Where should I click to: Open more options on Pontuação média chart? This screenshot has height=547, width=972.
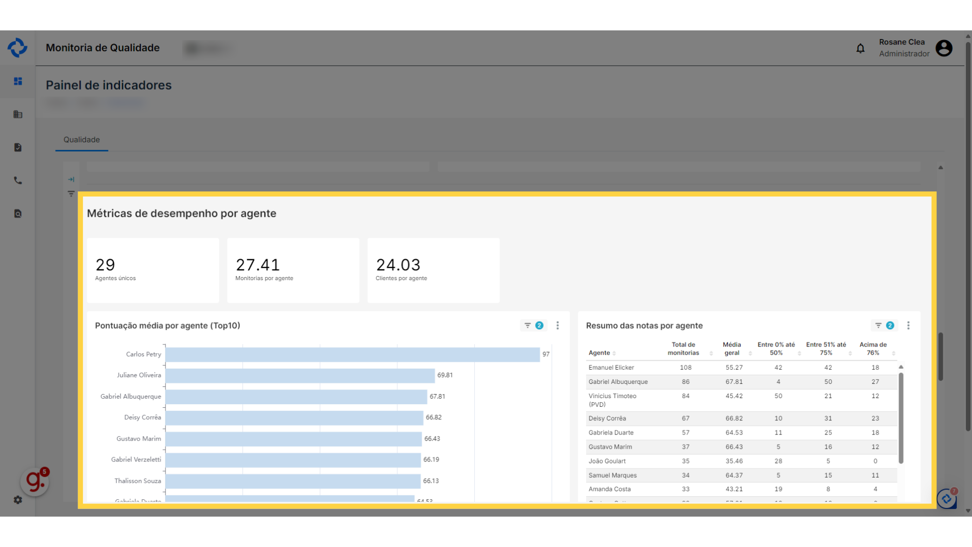click(x=557, y=326)
